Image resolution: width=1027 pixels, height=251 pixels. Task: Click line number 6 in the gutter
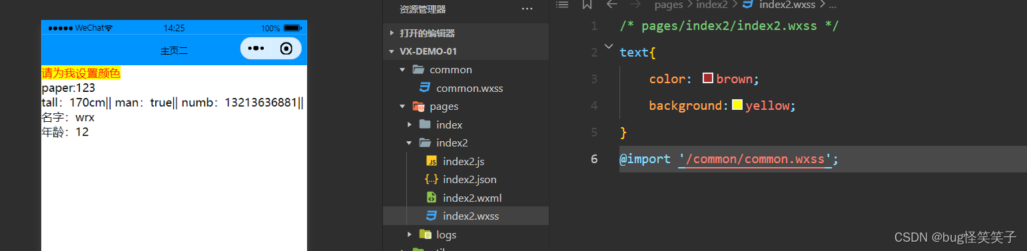point(594,159)
